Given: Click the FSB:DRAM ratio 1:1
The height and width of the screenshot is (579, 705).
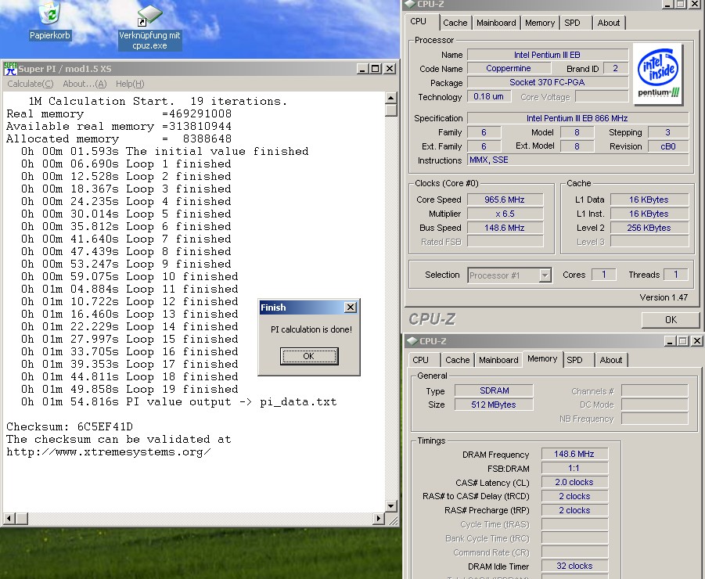Looking at the screenshot, I should (x=574, y=468).
